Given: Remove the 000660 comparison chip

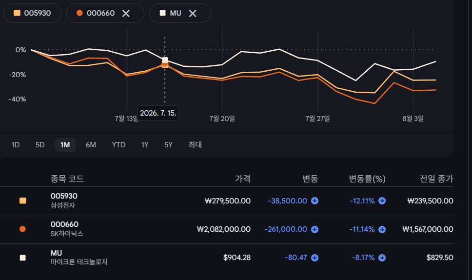Looking at the screenshot, I should (x=126, y=13).
